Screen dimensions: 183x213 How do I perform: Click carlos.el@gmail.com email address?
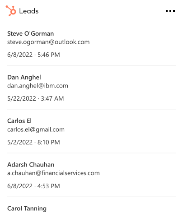pos(36,130)
